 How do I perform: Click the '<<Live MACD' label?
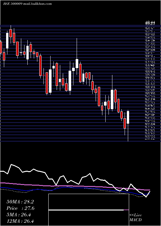pyautogui.click(x=136, y=217)
